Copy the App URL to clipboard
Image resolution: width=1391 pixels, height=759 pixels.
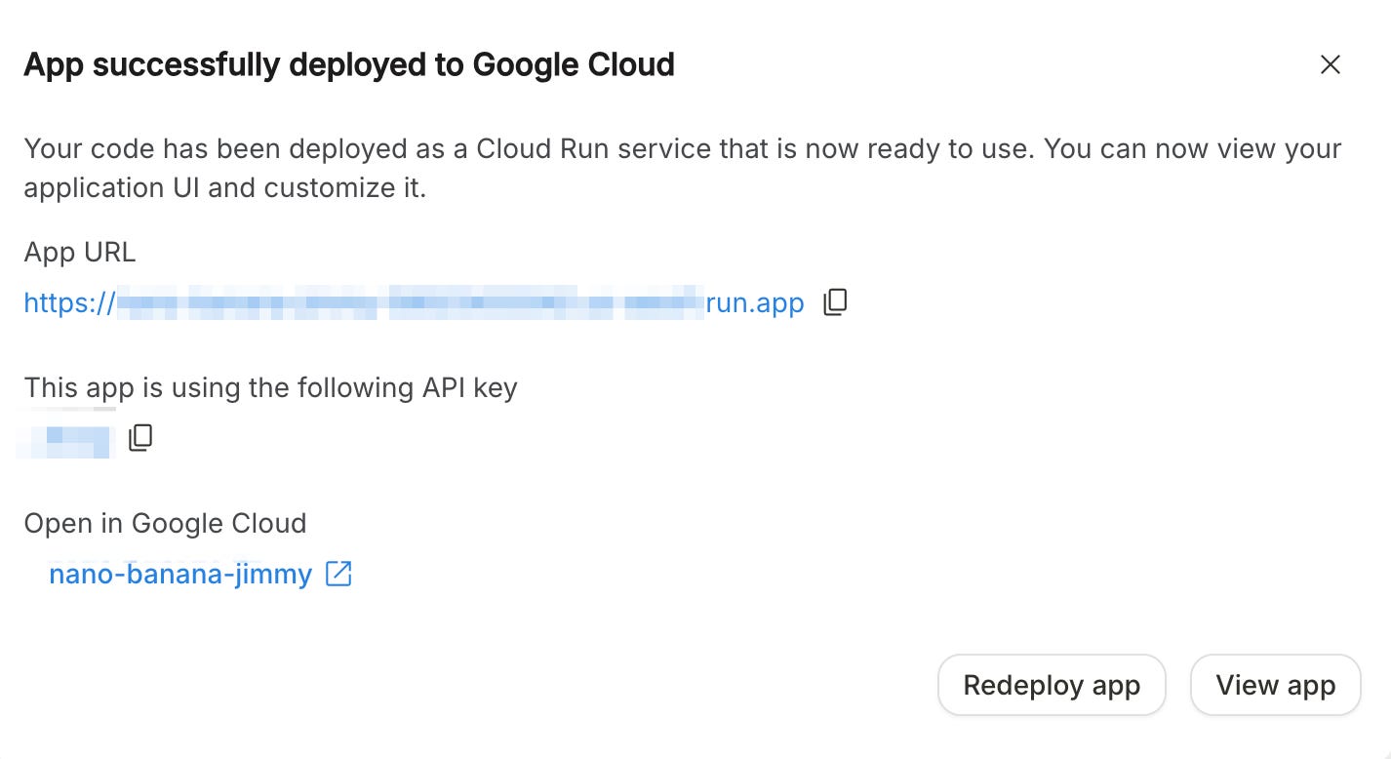835,302
